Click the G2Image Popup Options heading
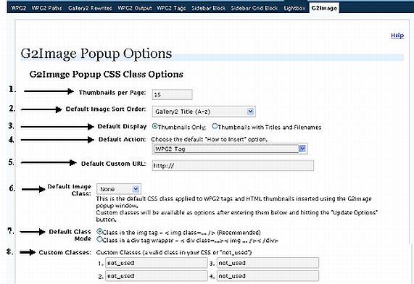414x284 pixels. (96, 54)
